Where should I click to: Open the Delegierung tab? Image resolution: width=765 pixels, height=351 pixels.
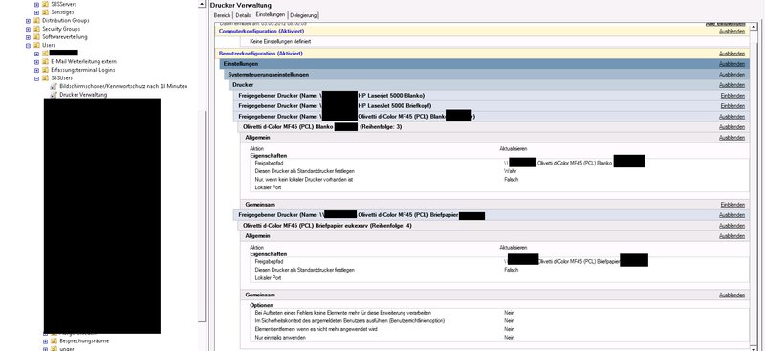pos(303,15)
